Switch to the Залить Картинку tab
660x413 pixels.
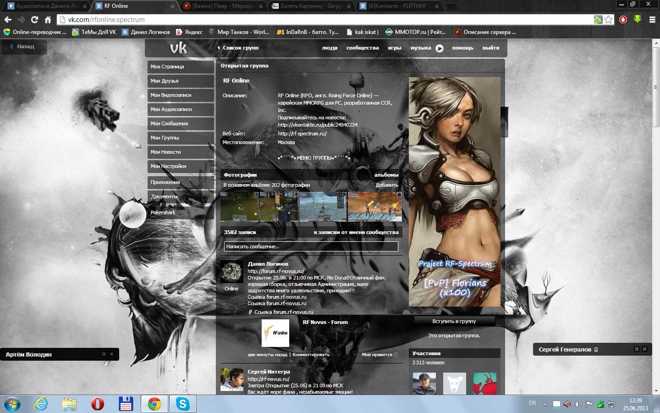(x=311, y=6)
